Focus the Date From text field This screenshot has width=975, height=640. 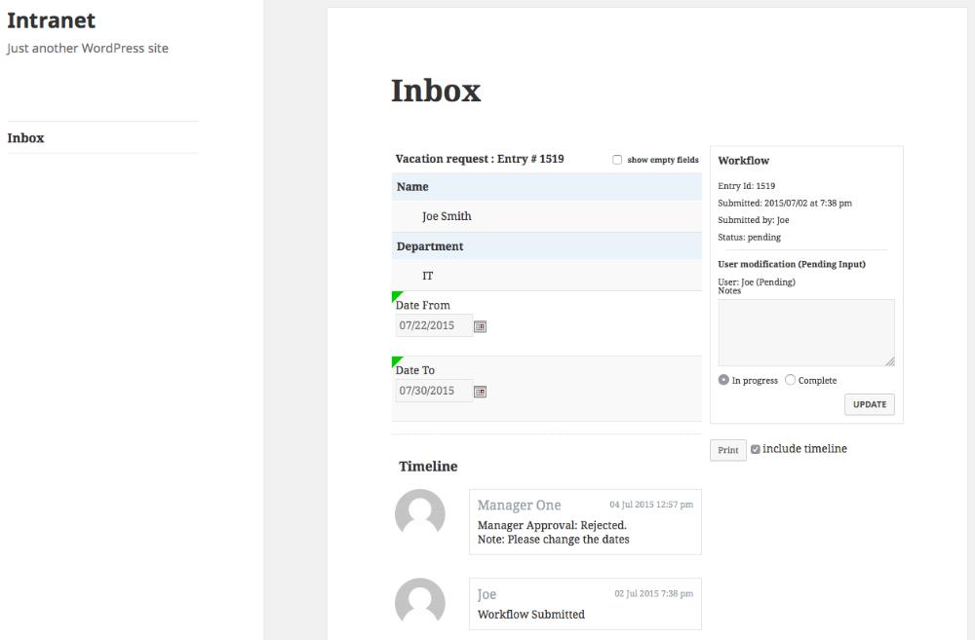tap(433, 325)
